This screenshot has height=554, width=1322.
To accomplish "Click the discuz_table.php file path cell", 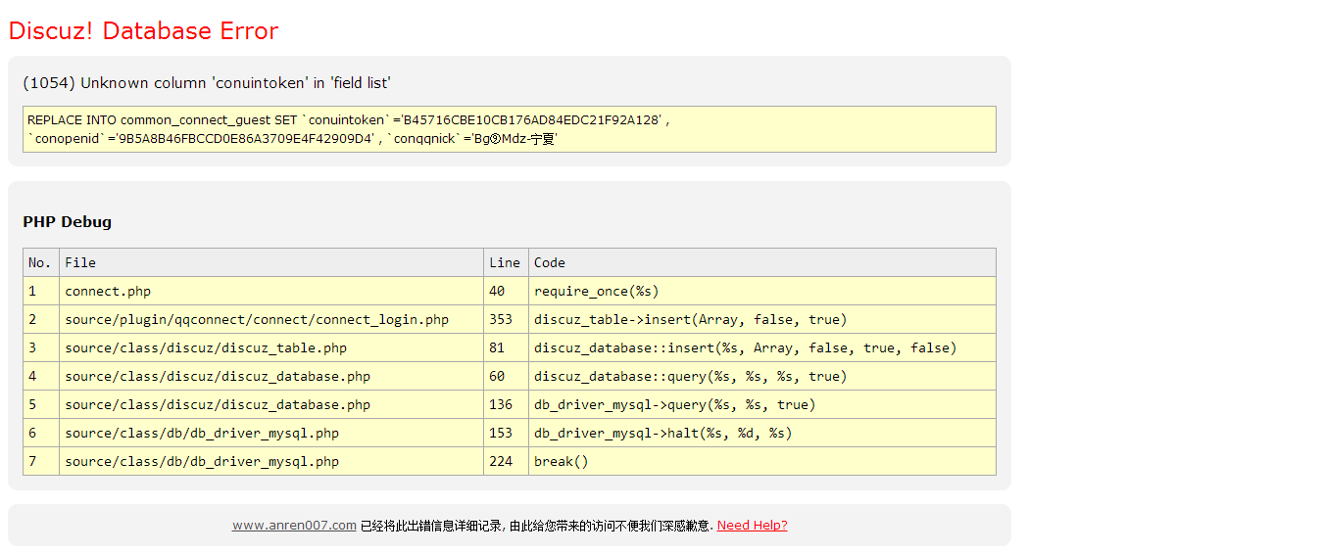I will pos(206,347).
